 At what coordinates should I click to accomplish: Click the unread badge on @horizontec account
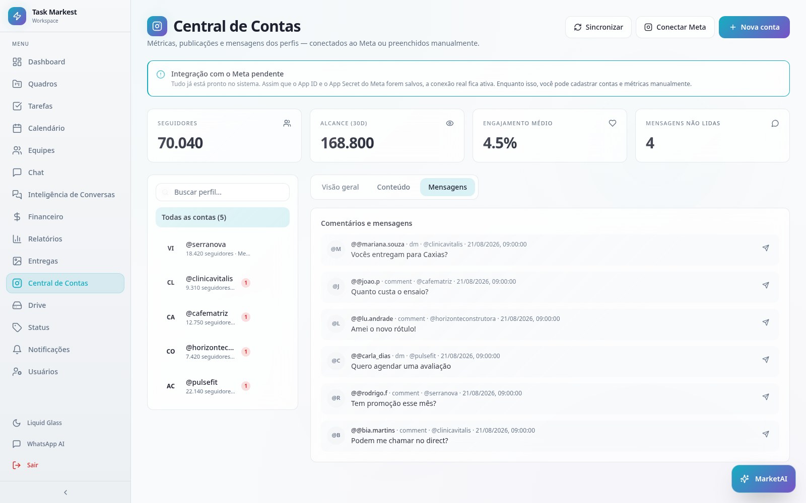[246, 352]
